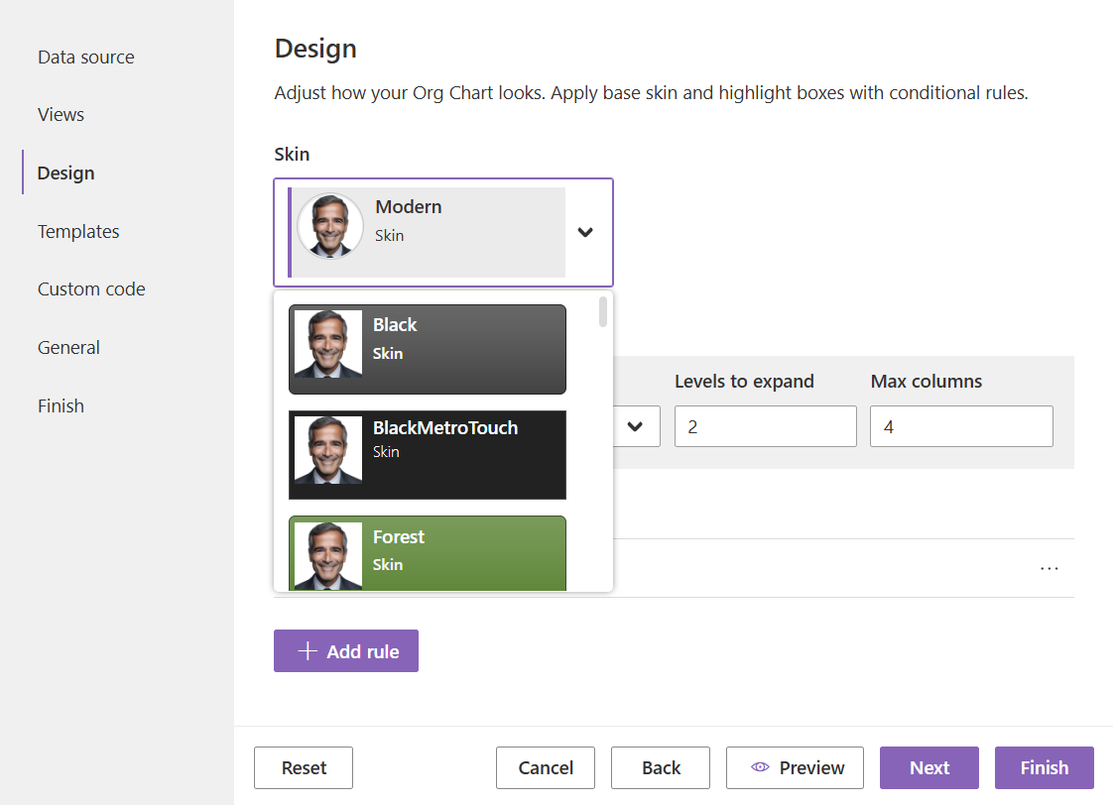Click the Modern skin avatar thumbnail
This screenshot has height=805, width=1113.
330,226
